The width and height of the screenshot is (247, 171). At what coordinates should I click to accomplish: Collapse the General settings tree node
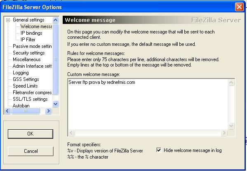tap(8, 20)
